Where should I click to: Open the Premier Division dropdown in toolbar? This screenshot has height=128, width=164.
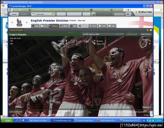74,14
